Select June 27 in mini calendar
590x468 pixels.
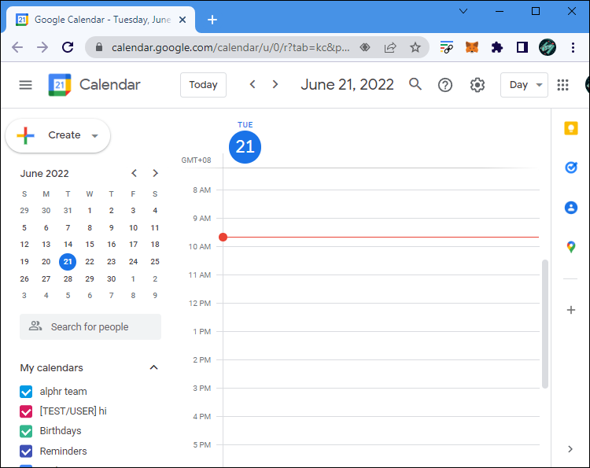46,278
